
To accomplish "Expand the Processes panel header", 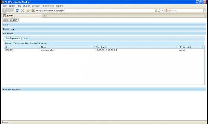I will pyautogui.click(x=104, y=29).
